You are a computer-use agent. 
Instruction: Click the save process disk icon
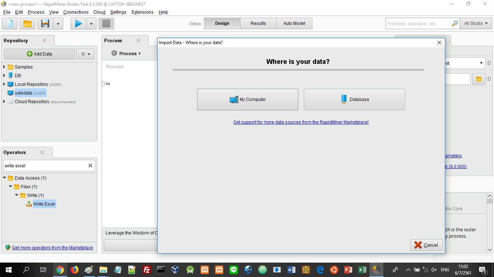45,24
